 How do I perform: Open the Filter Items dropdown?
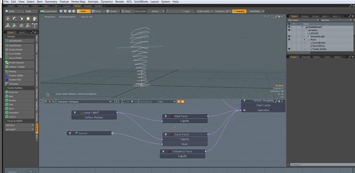coord(303,20)
